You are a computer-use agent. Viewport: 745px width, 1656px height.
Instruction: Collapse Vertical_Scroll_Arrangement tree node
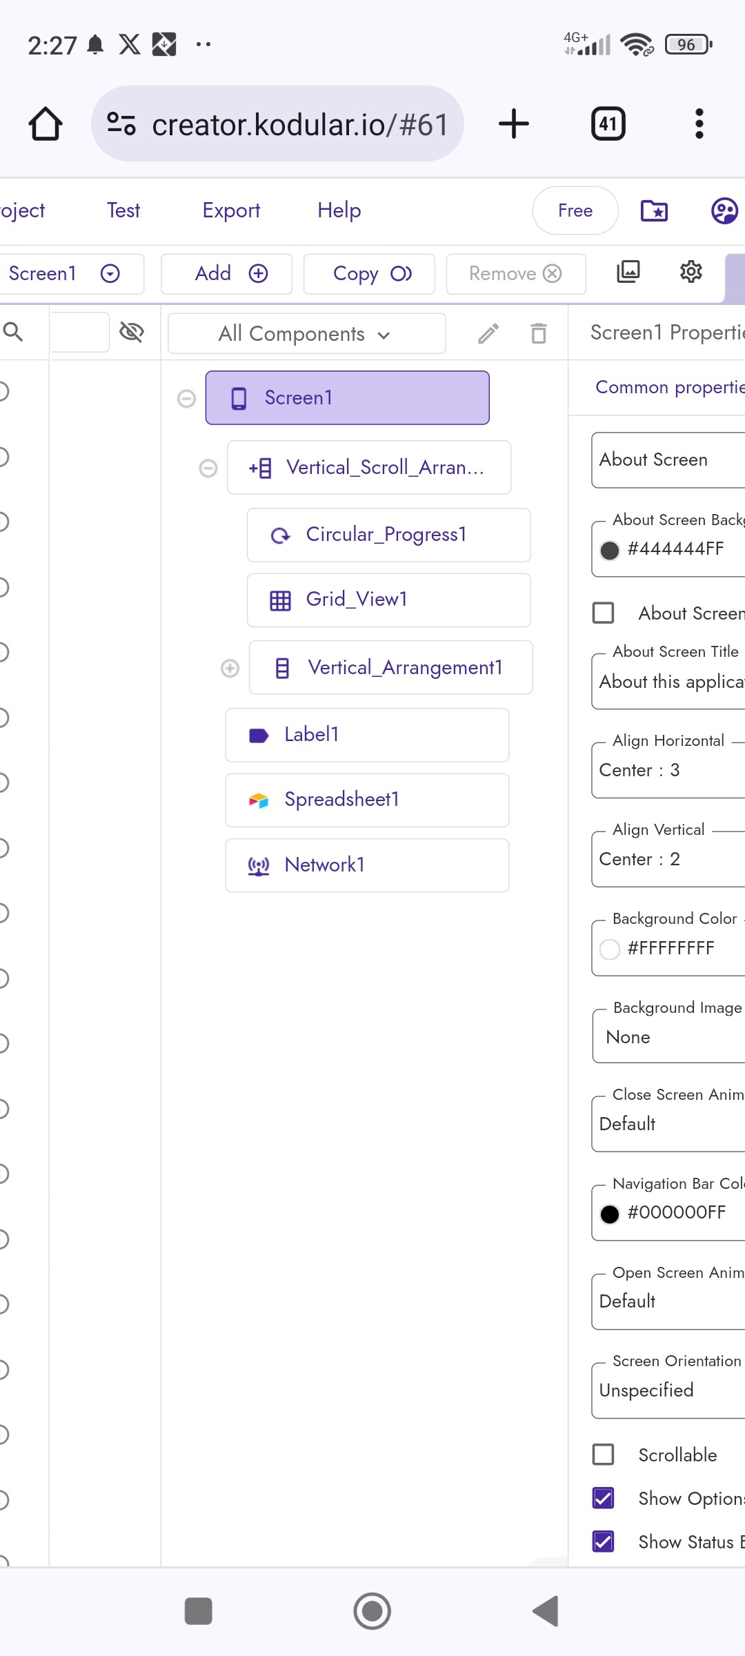pyautogui.click(x=208, y=469)
